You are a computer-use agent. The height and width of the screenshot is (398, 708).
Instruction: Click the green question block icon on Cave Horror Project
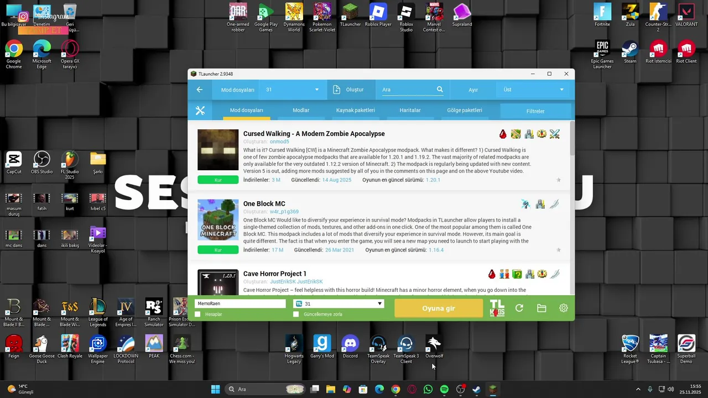517,274
